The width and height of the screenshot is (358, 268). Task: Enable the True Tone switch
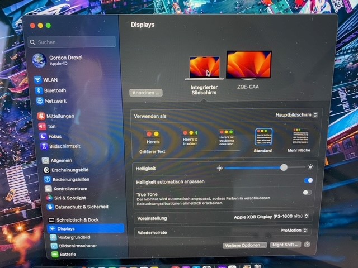tap(307, 193)
